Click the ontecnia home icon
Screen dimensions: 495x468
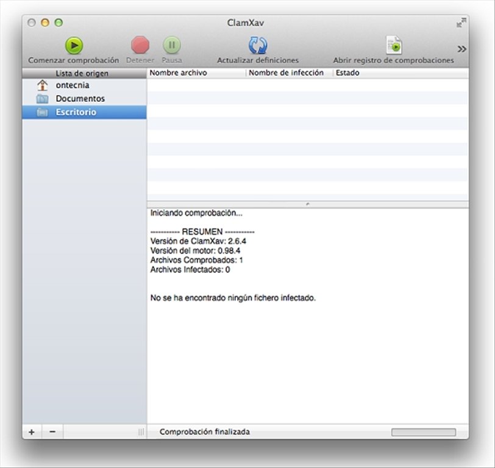pos(42,85)
